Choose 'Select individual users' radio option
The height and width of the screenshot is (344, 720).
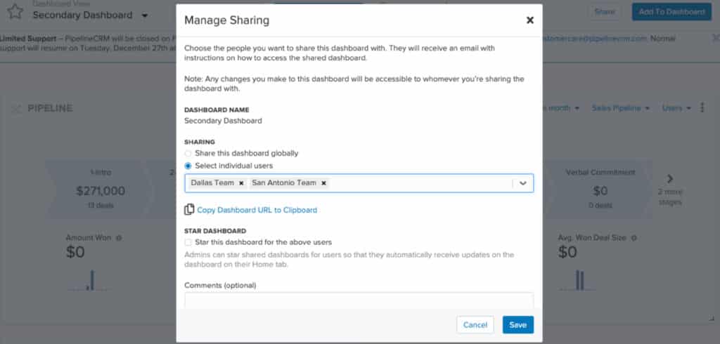click(188, 166)
